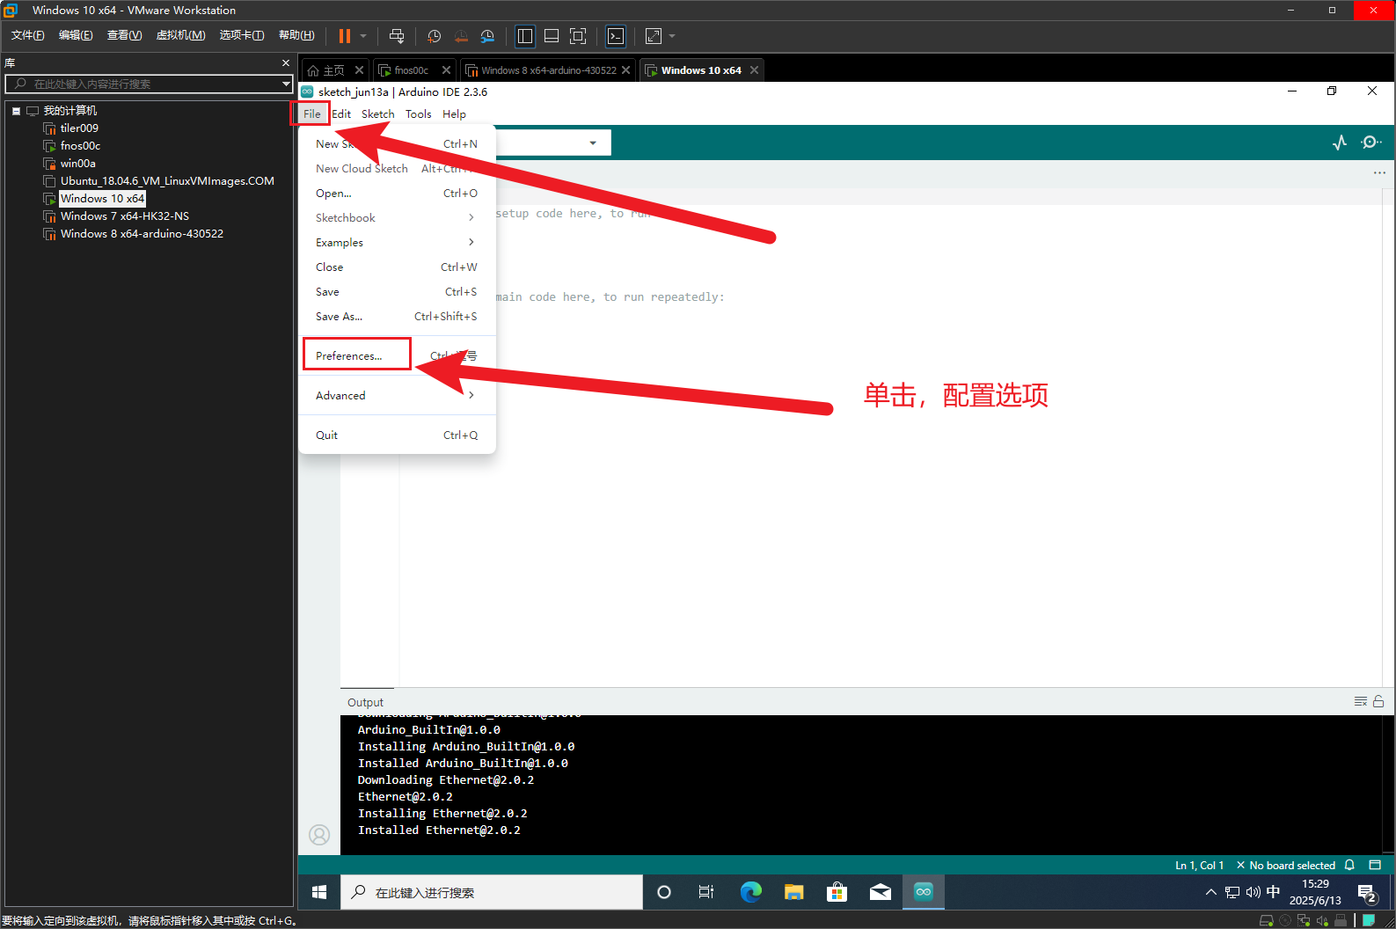This screenshot has height=929, width=1396.
Task: Revert virtual machine to previous snapshot
Action: 461,36
